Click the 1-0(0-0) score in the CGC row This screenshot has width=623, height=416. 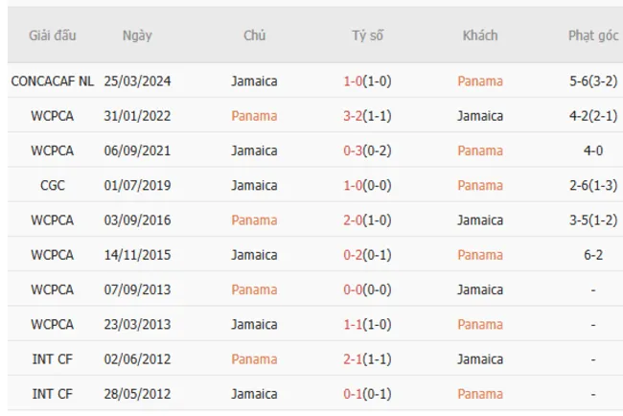(x=367, y=185)
